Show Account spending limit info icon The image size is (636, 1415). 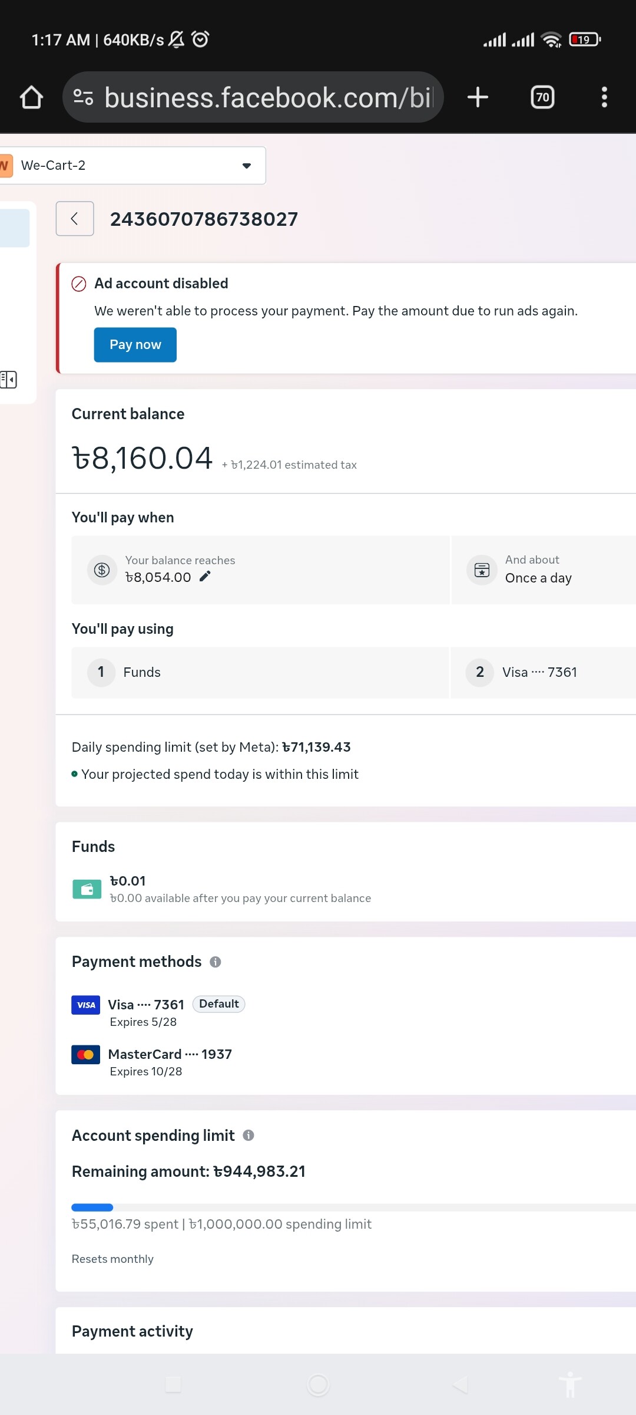249,1136
